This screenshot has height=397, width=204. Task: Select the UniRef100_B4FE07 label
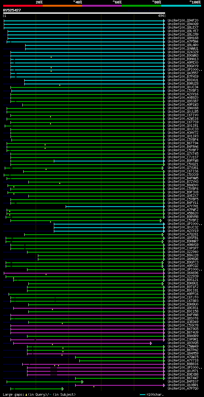coord(183,381)
